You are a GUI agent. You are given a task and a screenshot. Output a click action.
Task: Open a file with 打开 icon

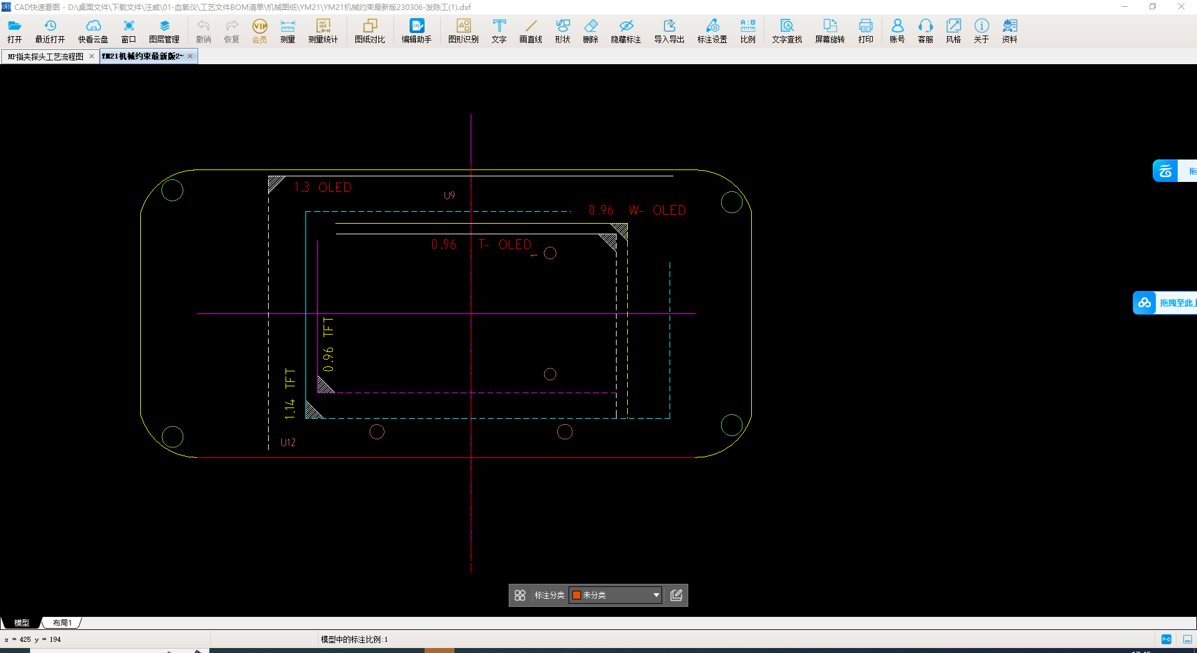(15, 31)
